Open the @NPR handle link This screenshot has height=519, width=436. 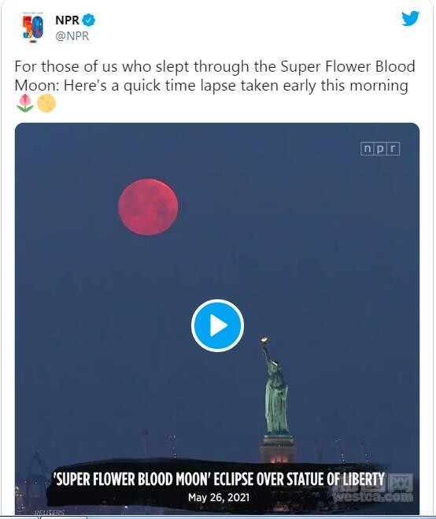coord(72,35)
